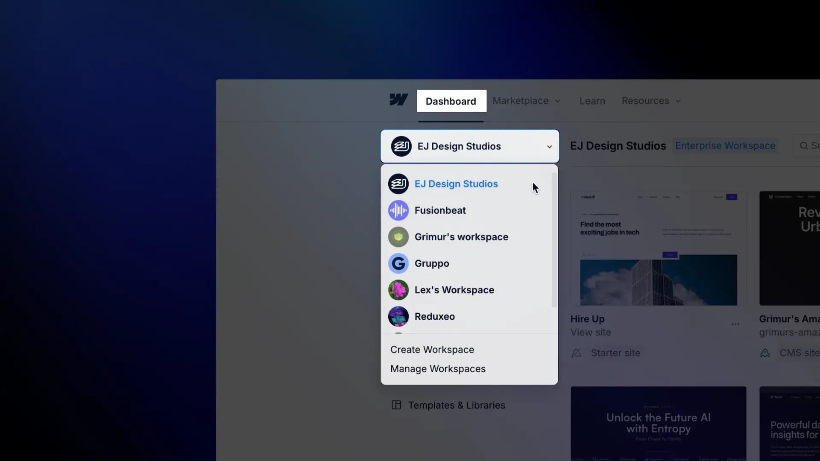820x461 pixels.
Task: Select the EJ Design Studios workspace icon
Action: 398,184
